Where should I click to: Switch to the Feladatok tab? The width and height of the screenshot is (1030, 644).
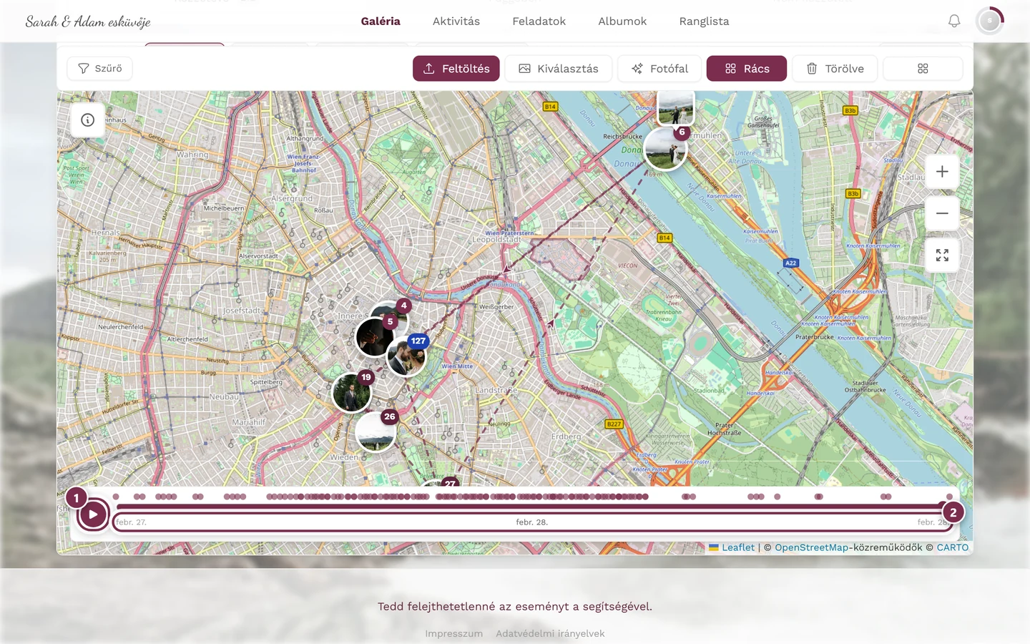pos(539,21)
